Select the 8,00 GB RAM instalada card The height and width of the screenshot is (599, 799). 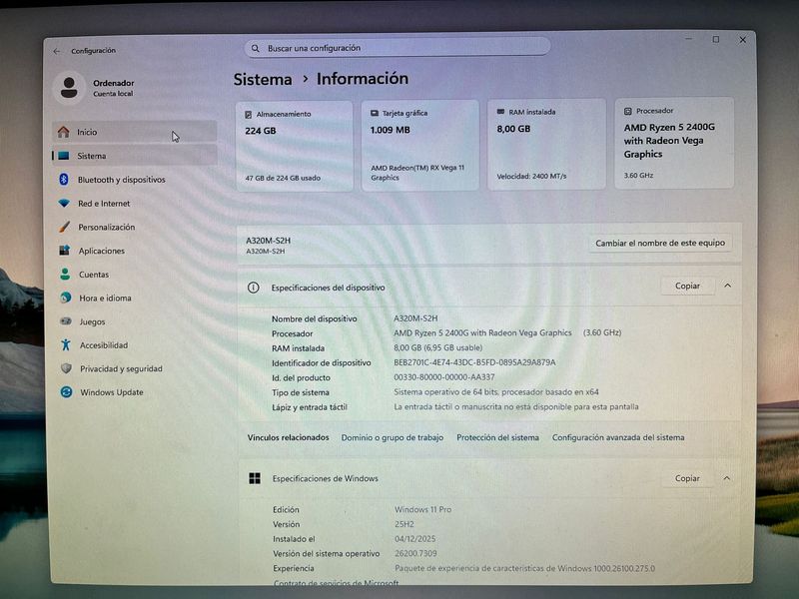click(546, 144)
